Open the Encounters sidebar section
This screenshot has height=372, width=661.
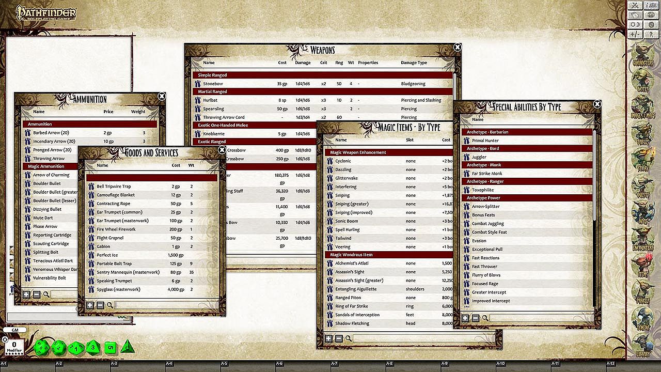point(643,239)
